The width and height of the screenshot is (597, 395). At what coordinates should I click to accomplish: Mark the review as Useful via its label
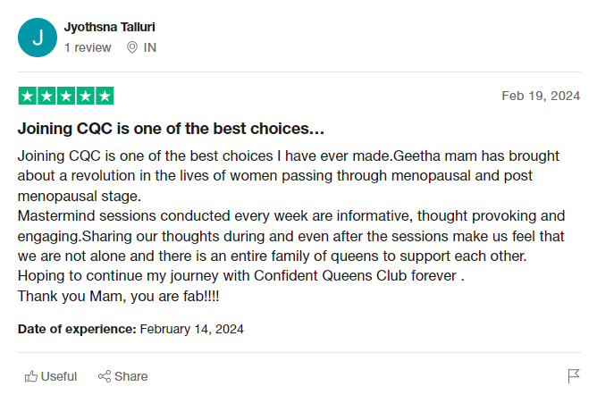pyautogui.click(x=59, y=376)
